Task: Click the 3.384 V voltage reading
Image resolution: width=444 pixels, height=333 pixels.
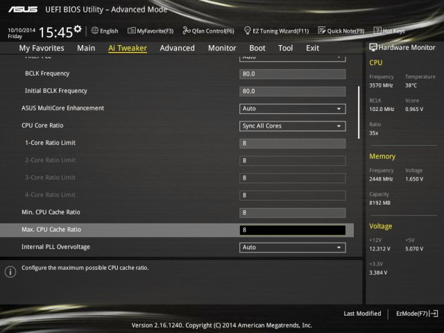Action: [x=378, y=273]
